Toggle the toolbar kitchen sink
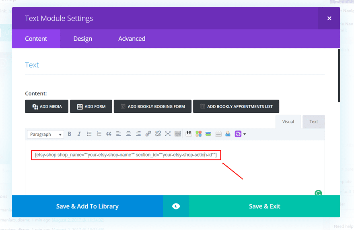 click(177, 134)
